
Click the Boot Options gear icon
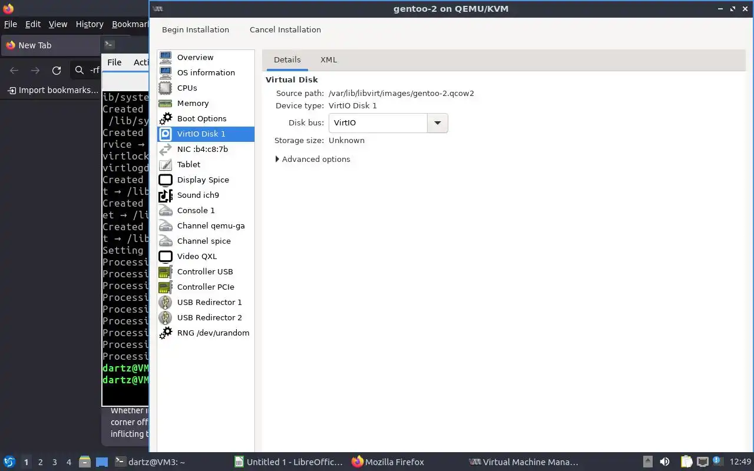point(166,118)
